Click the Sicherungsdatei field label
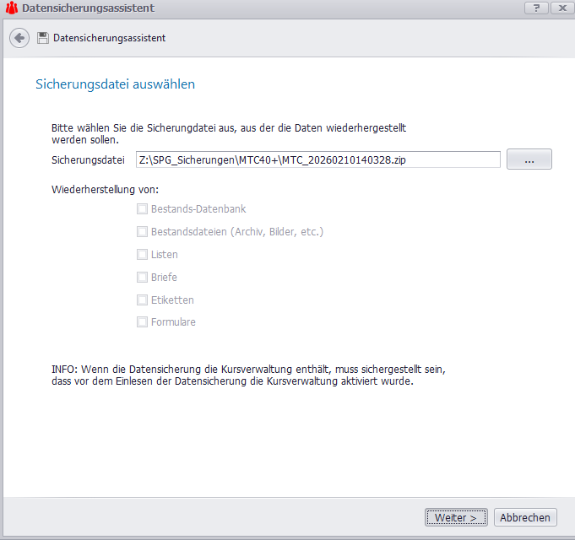Image resolution: width=575 pixels, height=540 pixels. click(88, 159)
